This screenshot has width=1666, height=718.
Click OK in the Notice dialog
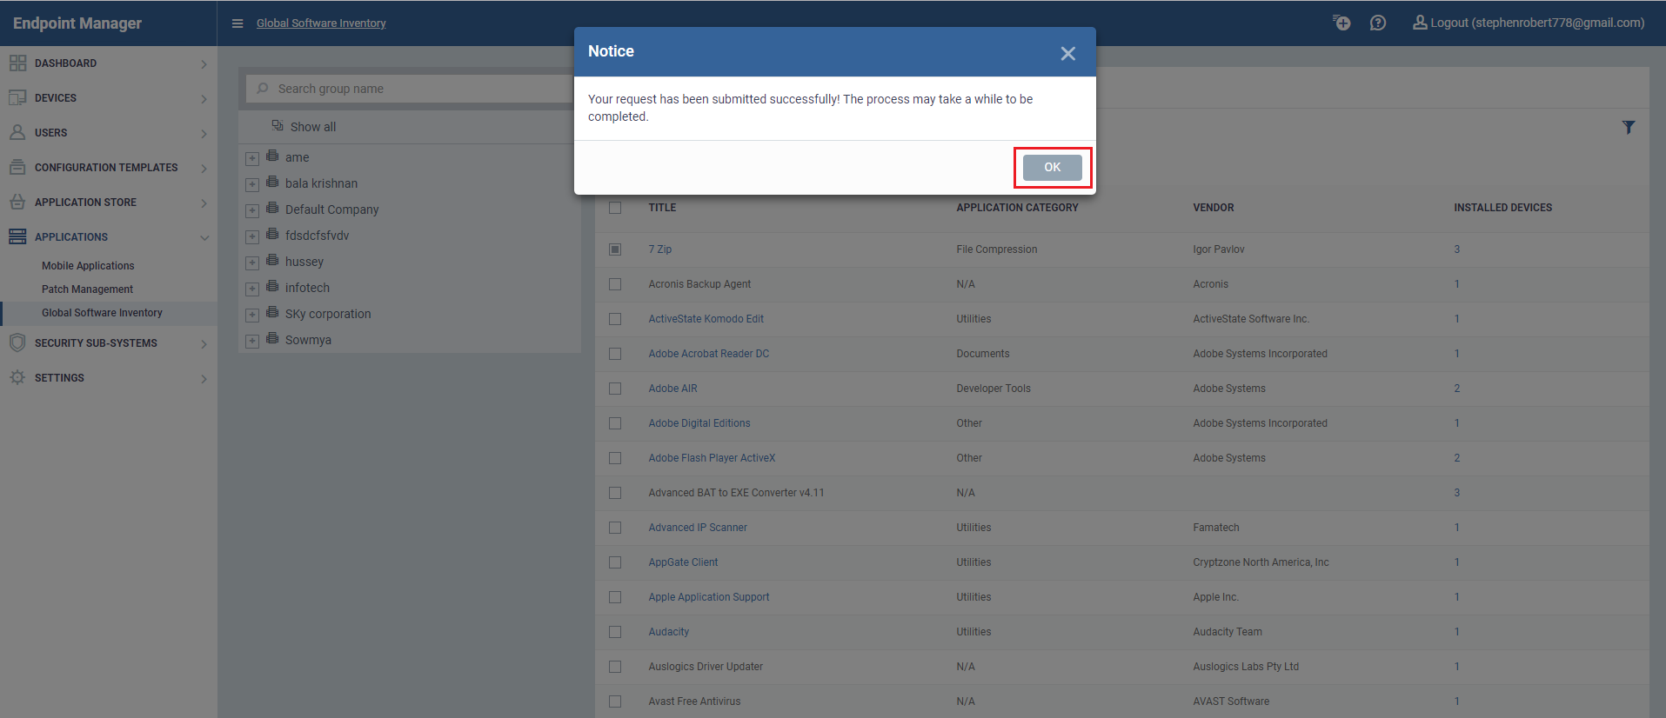tap(1053, 167)
